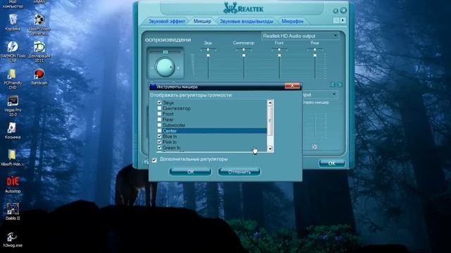Open the Микрофон tab

pyautogui.click(x=292, y=21)
